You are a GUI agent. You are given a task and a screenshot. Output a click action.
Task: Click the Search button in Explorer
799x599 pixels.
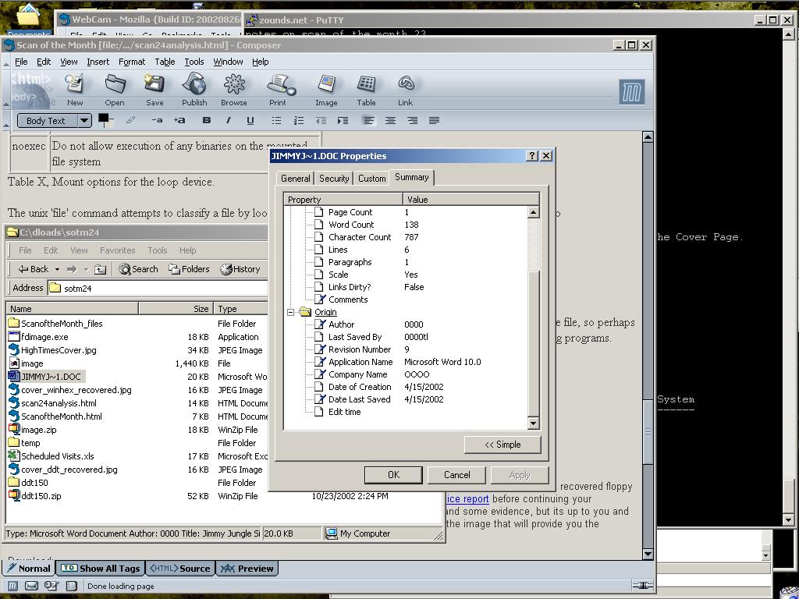point(139,269)
